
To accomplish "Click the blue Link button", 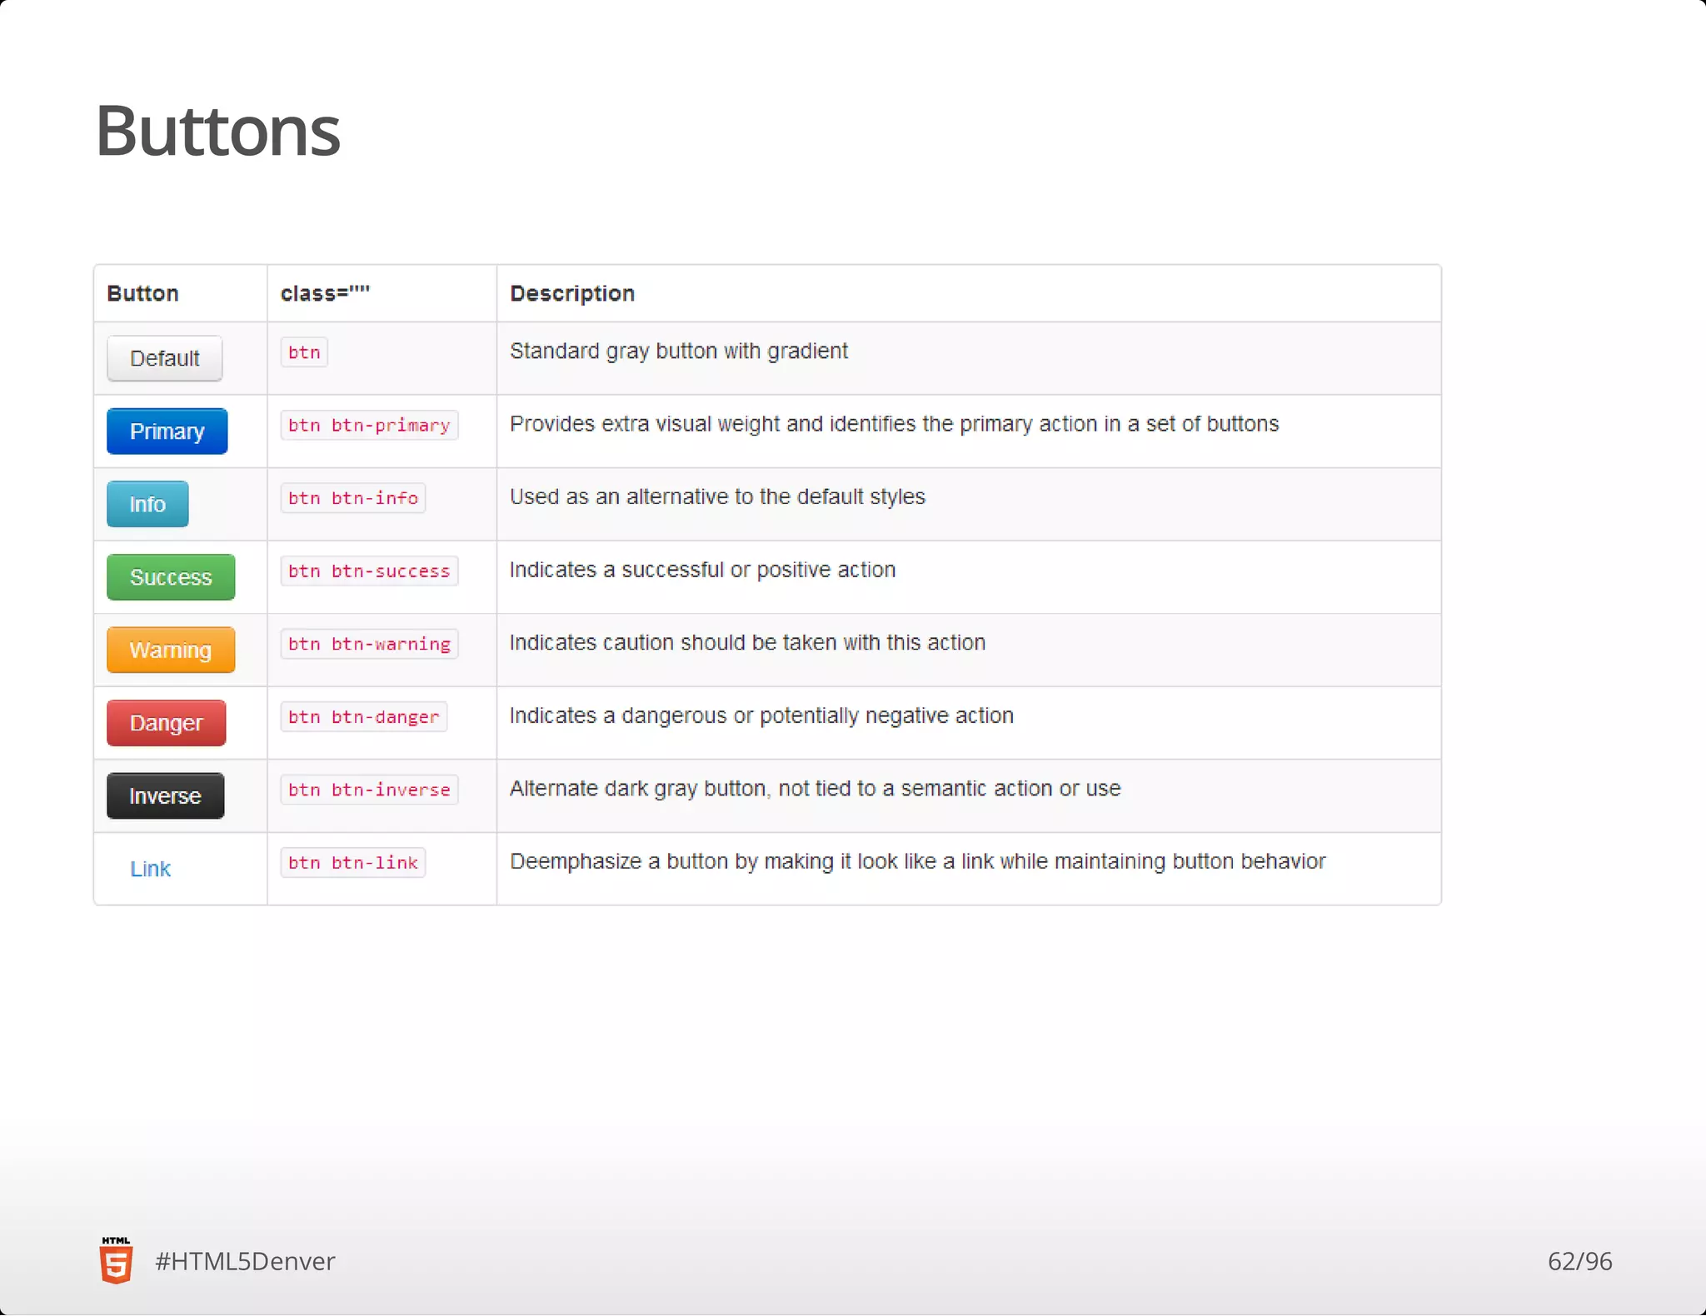I will pos(150,869).
